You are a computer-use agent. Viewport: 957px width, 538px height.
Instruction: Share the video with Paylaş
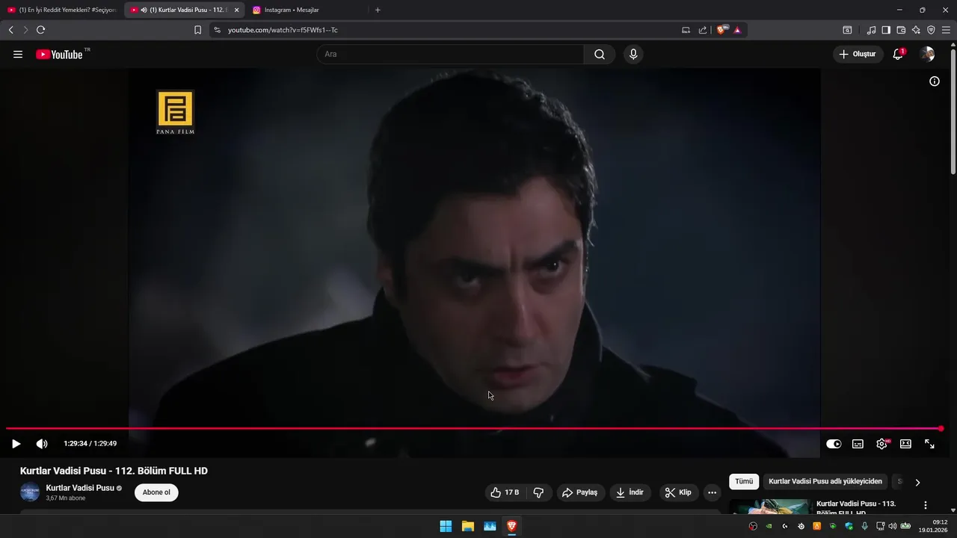(x=580, y=492)
